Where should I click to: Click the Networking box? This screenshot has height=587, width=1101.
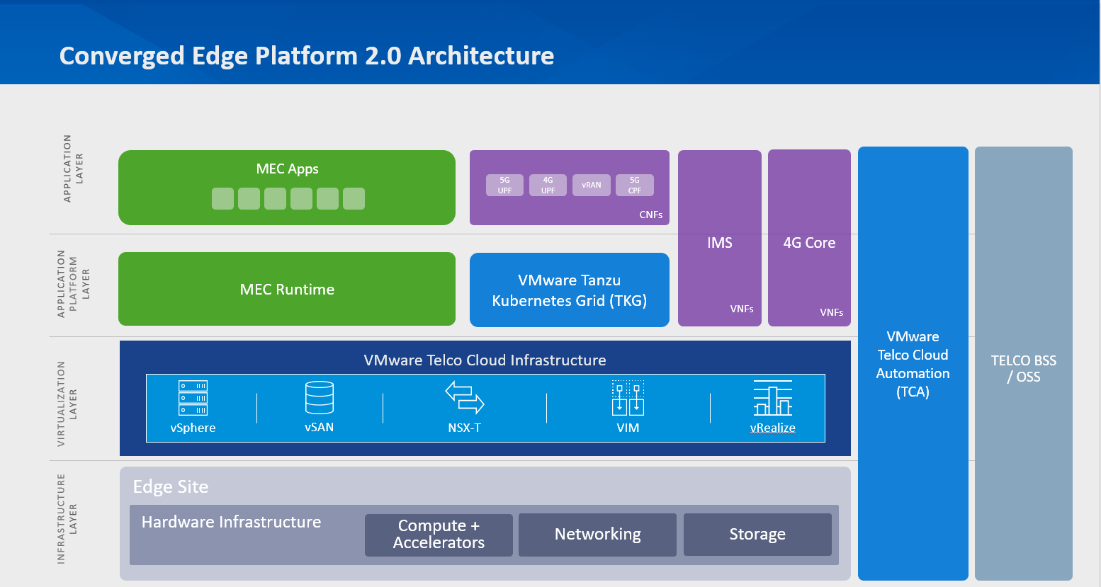(x=597, y=535)
